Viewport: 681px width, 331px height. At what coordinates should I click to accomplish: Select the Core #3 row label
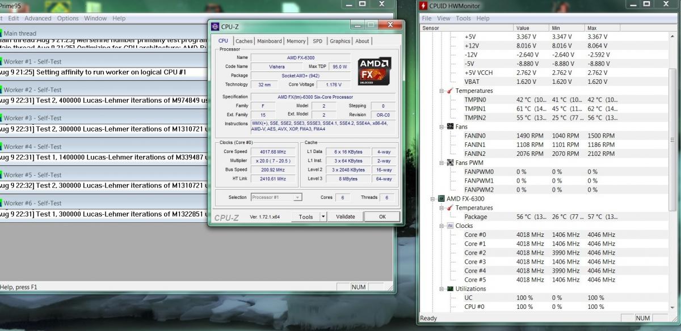pyautogui.click(x=475, y=262)
